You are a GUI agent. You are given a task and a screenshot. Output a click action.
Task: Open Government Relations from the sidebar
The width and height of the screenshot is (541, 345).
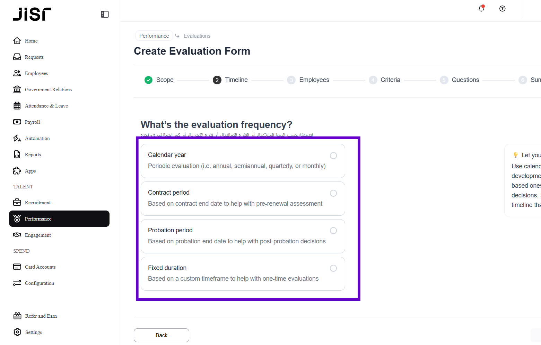click(x=48, y=90)
